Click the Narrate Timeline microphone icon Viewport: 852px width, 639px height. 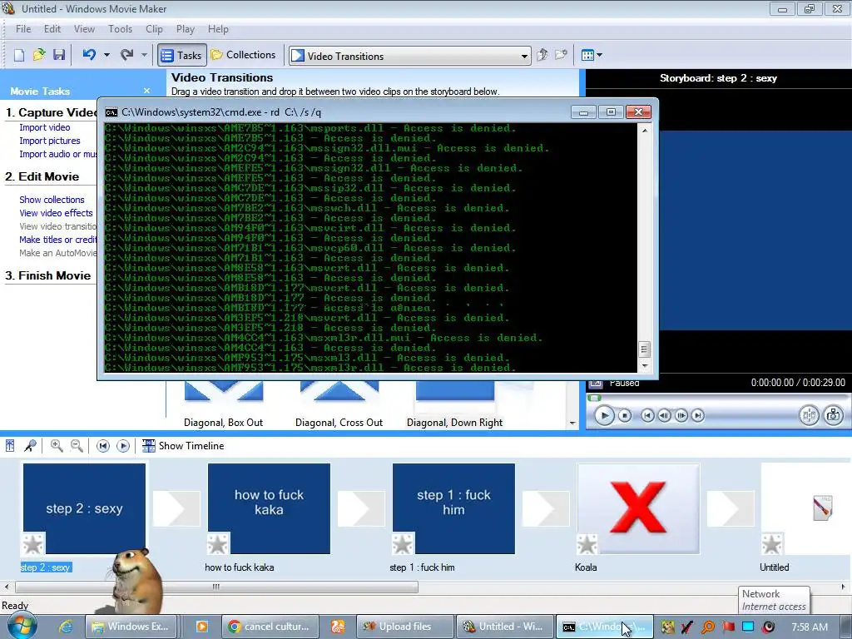(x=31, y=446)
